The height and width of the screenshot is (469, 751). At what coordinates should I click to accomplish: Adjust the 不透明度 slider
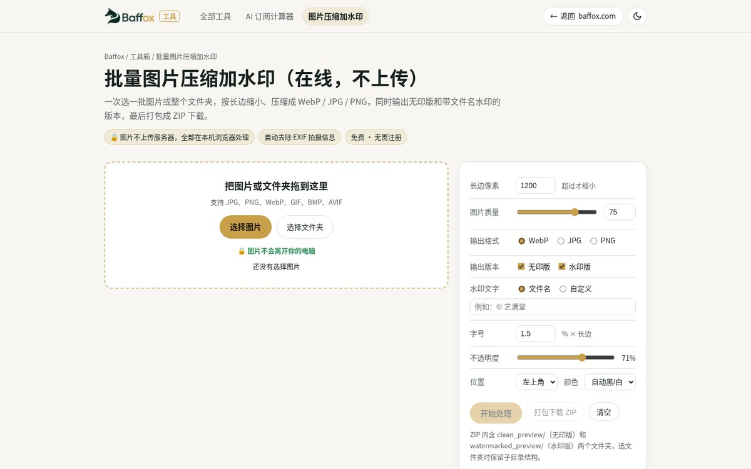click(566, 358)
